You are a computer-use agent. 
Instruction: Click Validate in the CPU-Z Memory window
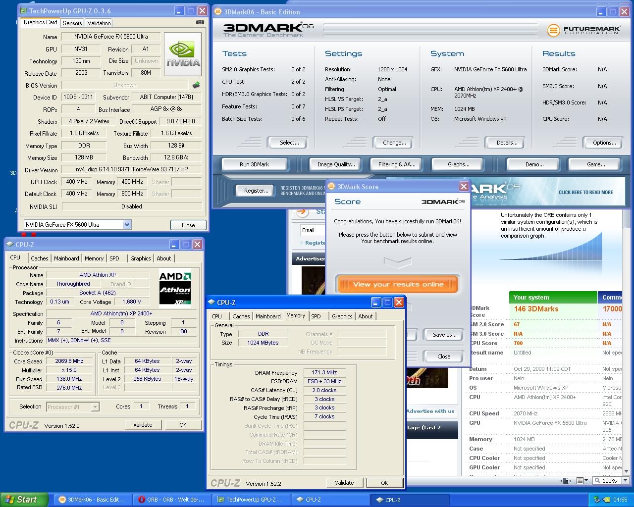point(344,483)
